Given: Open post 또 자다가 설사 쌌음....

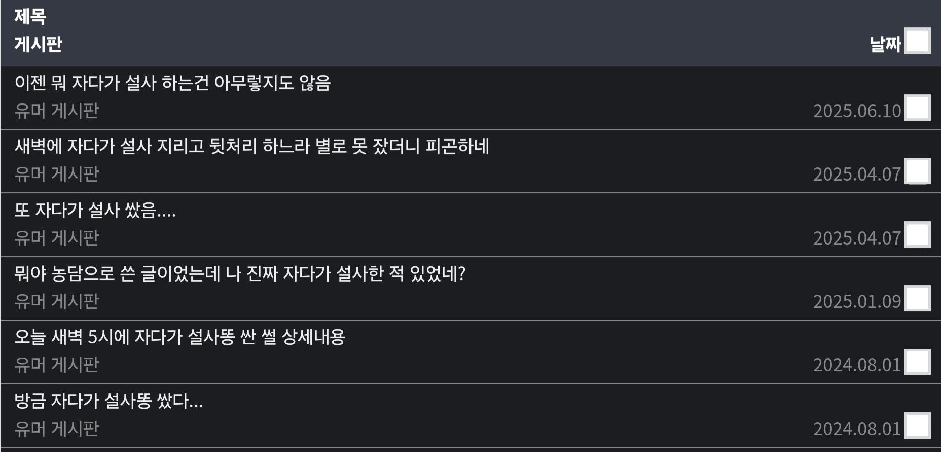Looking at the screenshot, I should [95, 210].
